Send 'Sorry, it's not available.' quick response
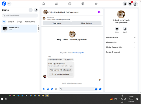The image size is (141, 104). click(61, 74)
